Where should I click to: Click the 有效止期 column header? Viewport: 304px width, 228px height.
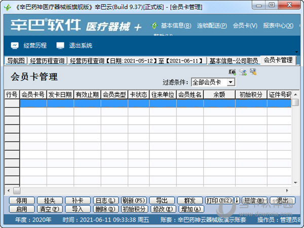tap(88, 95)
